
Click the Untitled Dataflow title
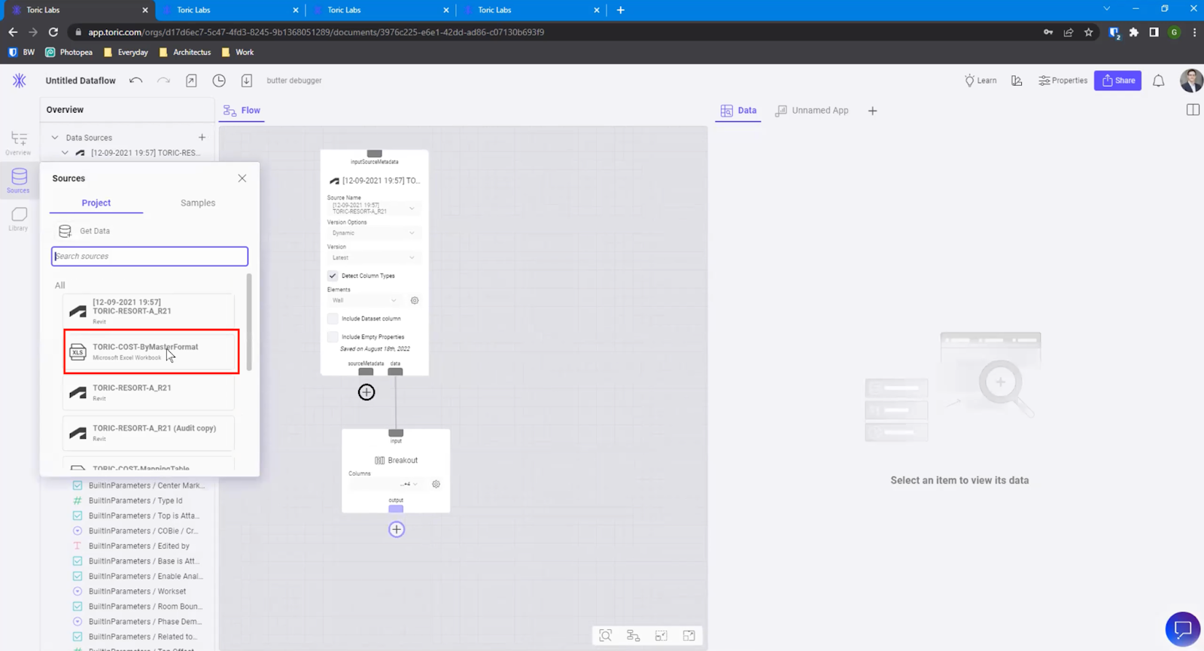(x=81, y=81)
